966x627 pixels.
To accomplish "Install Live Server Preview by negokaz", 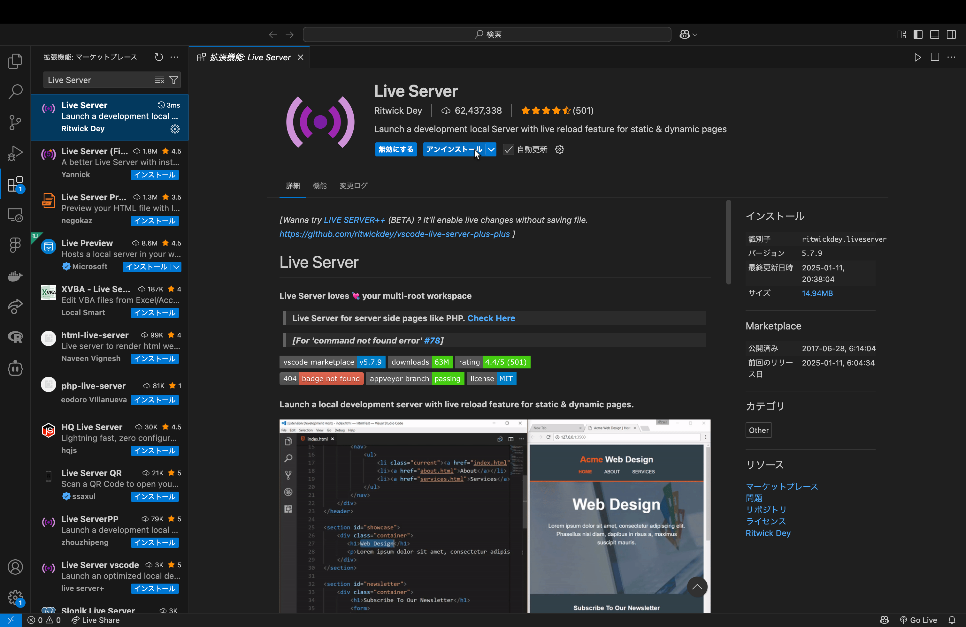I will click(155, 221).
